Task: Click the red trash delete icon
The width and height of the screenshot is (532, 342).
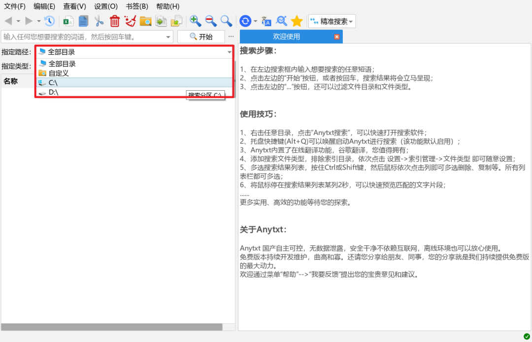Action: [x=115, y=21]
